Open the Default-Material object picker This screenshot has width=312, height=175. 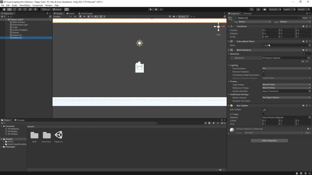(309, 58)
